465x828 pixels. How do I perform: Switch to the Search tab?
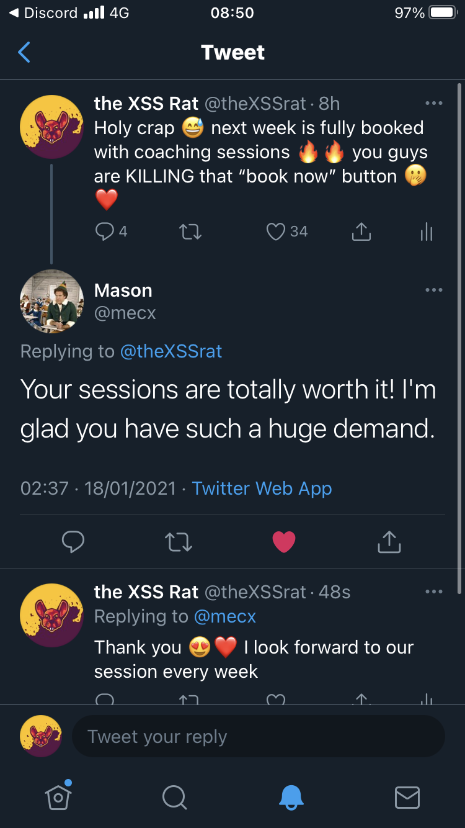click(x=174, y=797)
